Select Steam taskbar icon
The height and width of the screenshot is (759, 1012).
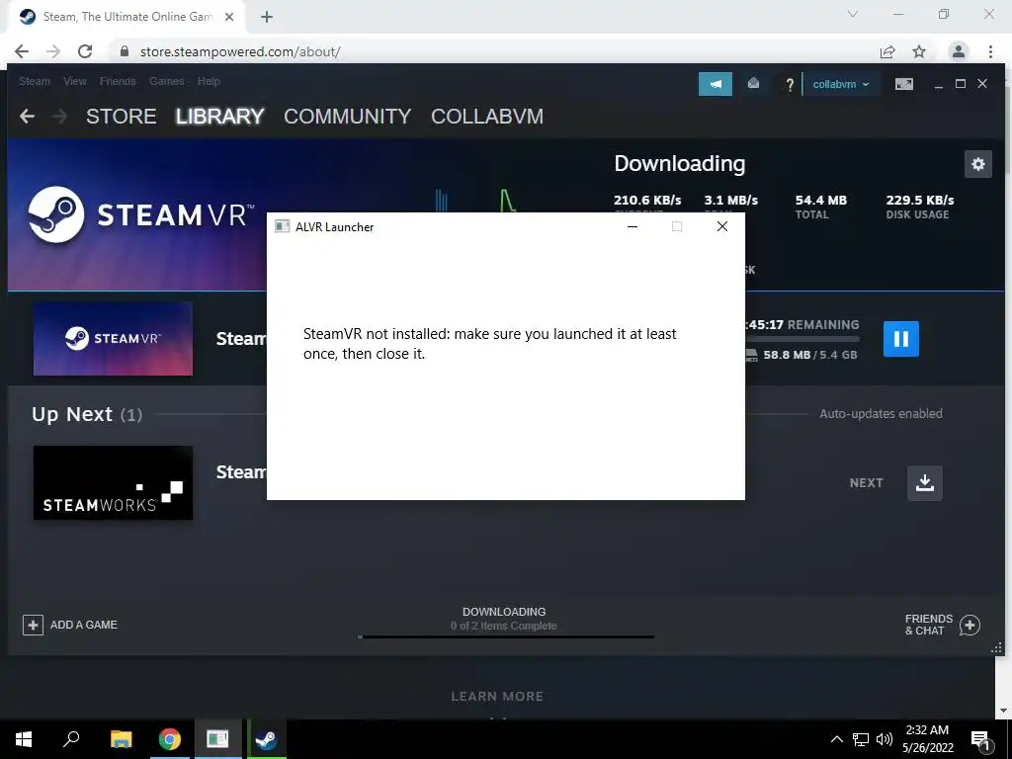tap(266, 739)
